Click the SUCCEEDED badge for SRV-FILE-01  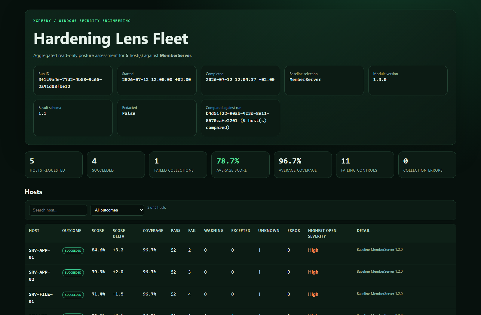[x=73, y=295]
